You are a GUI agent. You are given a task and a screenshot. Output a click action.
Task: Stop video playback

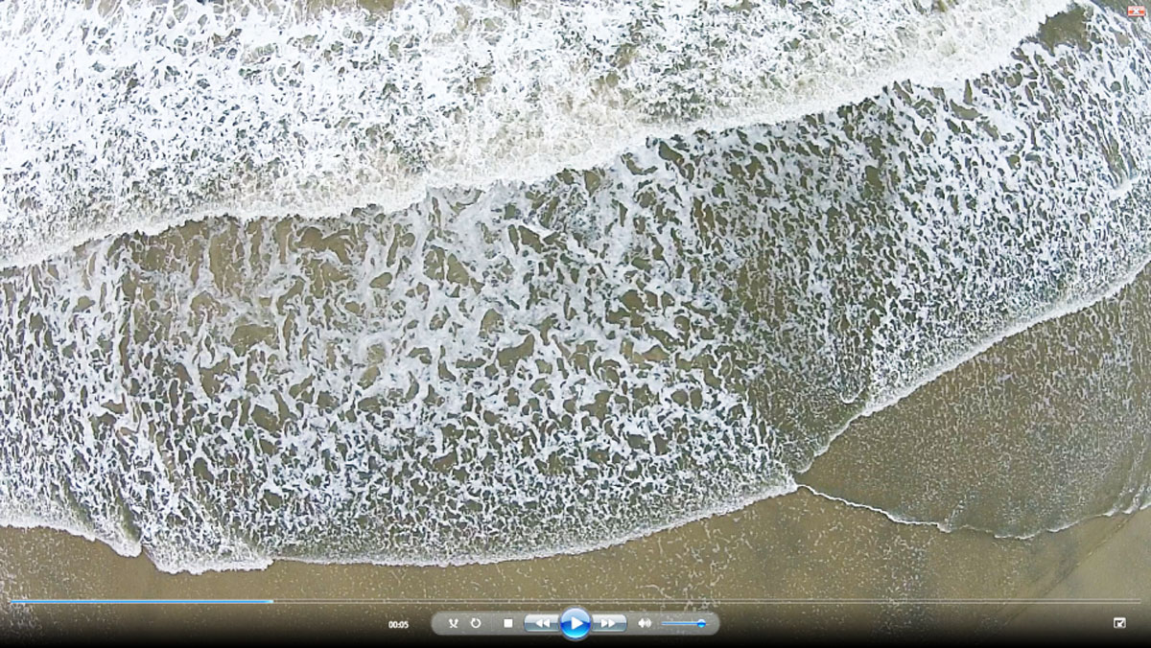coord(508,623)
